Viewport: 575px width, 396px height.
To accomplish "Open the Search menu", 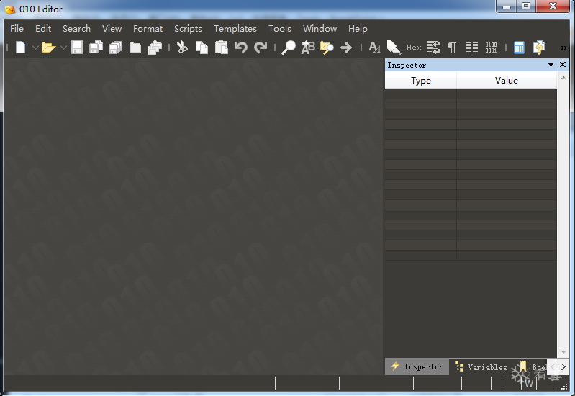I will (x=76, y=29).
